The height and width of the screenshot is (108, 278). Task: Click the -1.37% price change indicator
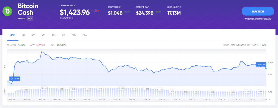[x=95, y=11]
